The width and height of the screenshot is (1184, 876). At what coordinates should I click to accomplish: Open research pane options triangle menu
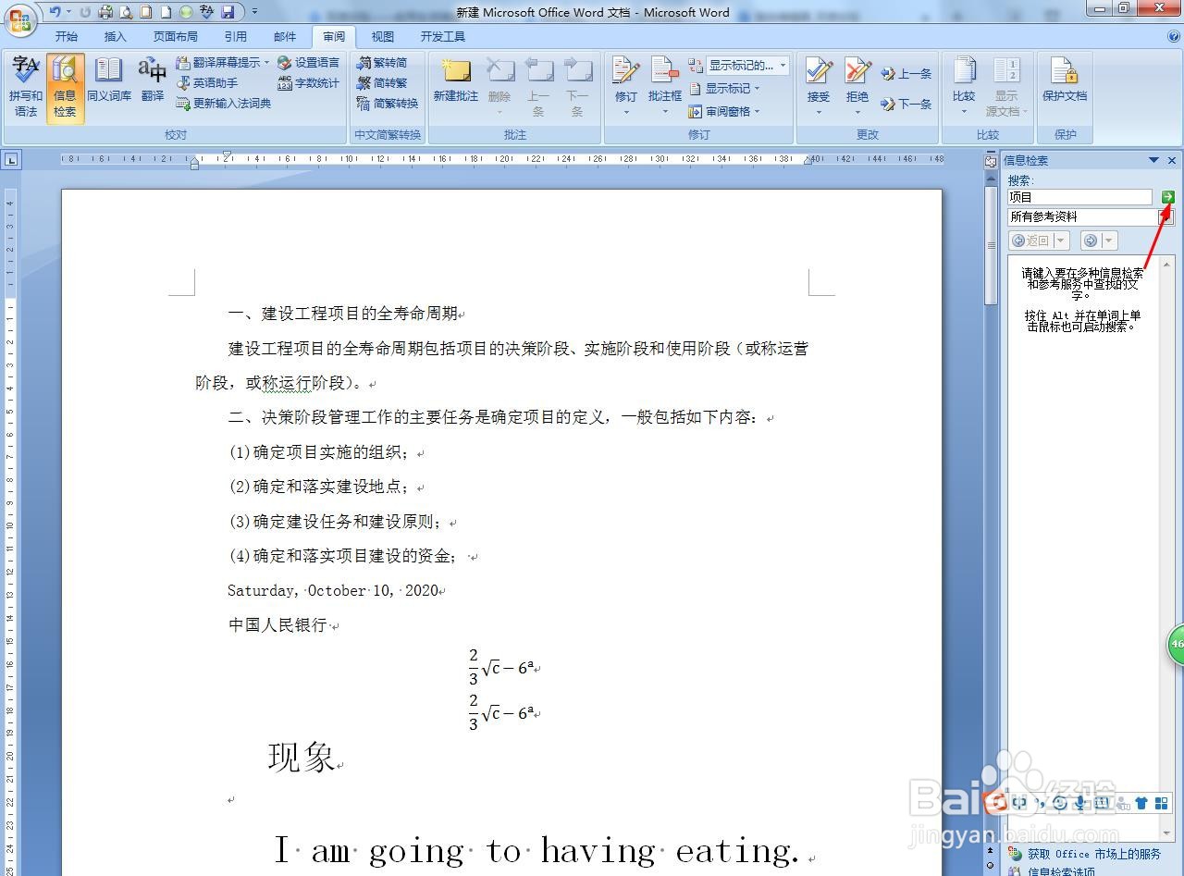click(x=1153, y=160)
